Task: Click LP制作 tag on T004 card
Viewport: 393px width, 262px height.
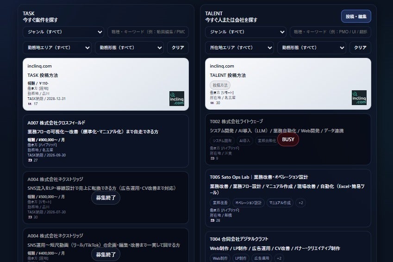Action: coord(241,258)
